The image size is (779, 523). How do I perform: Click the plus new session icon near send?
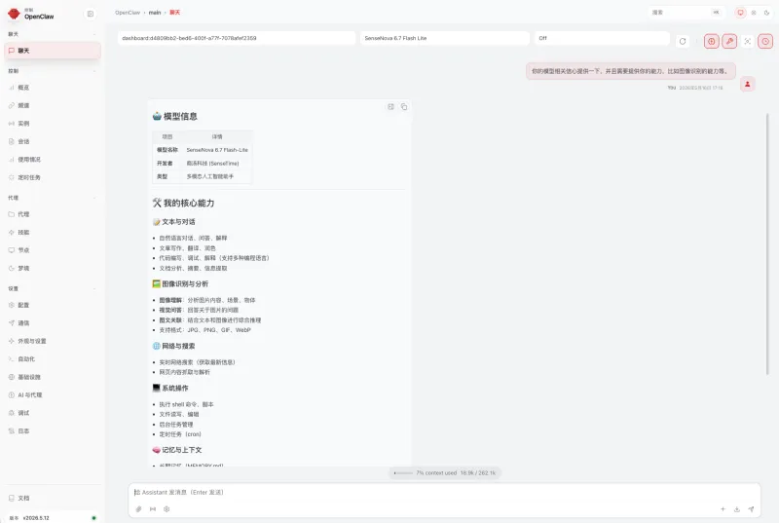[x=723, y=509]
